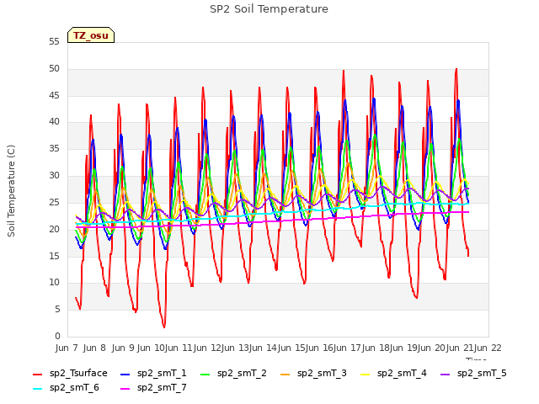Image resolution: width=539 pixels, height=404 pixels.
Task: Click the 35 y-axis tick label
Action: click(x=54, y=149)
